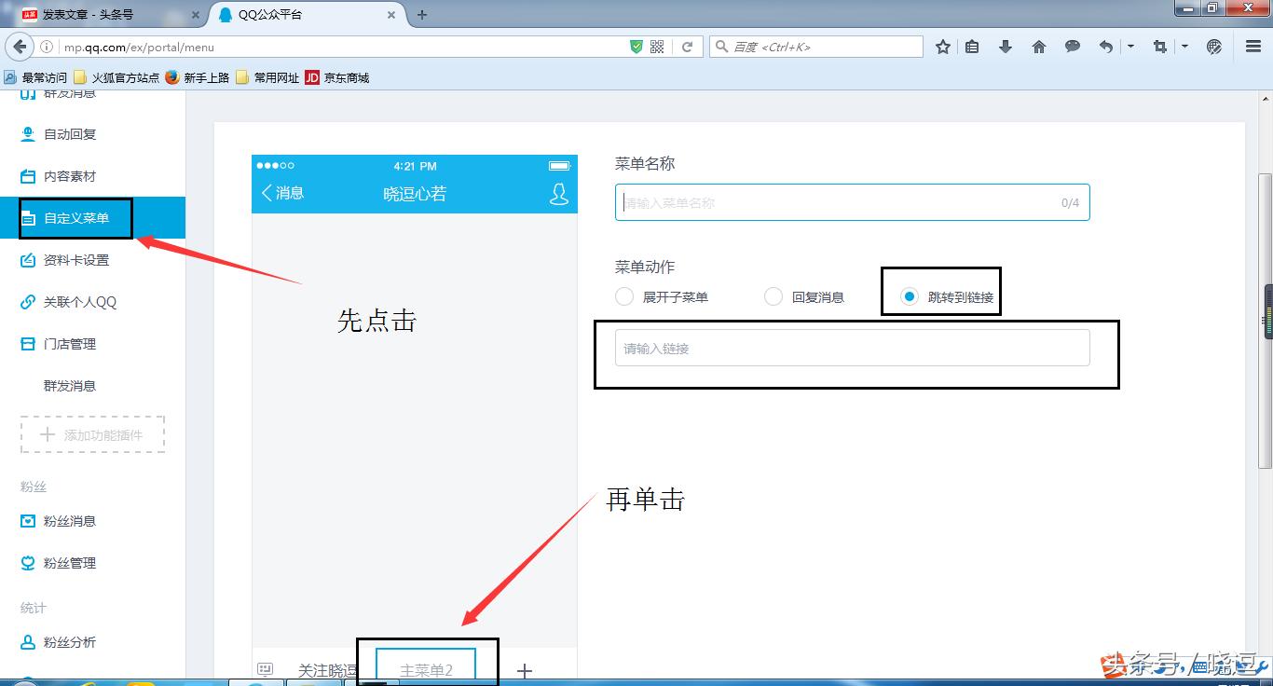Open the Firefox hamburger menu
Image resolution: width=1273 pixels, height=686 pixels.
[1252, 46]
